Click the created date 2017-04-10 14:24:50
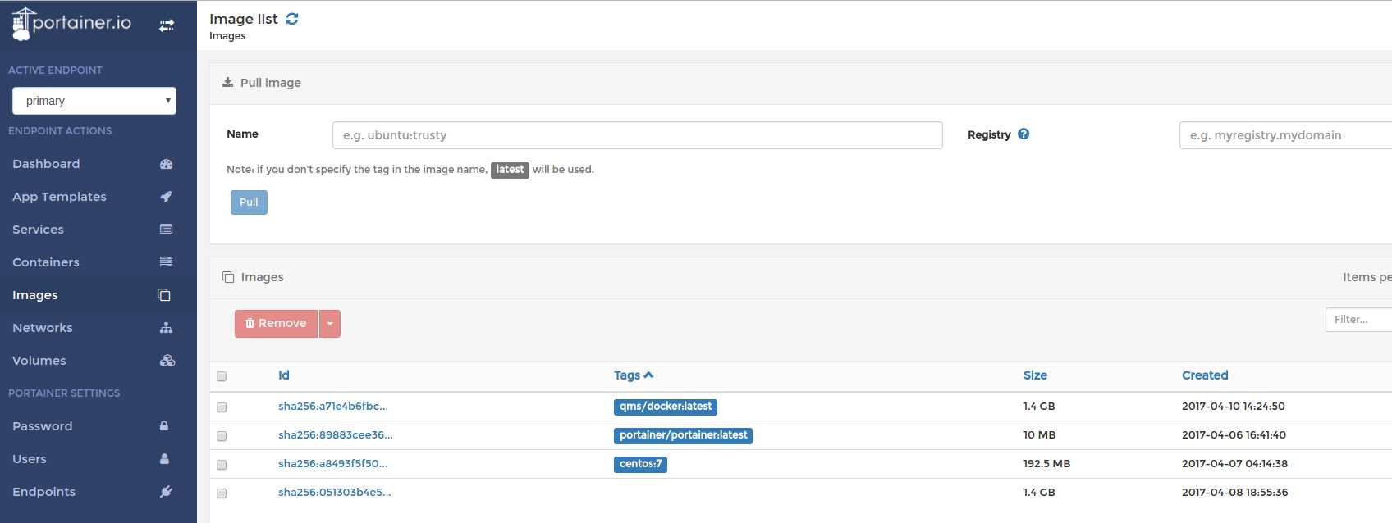The image size is (1392, 523). tap(1234, 407)
